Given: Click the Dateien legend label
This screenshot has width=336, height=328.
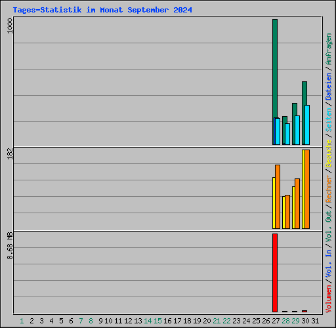Looking at the screenshot, I should point(329,87).
